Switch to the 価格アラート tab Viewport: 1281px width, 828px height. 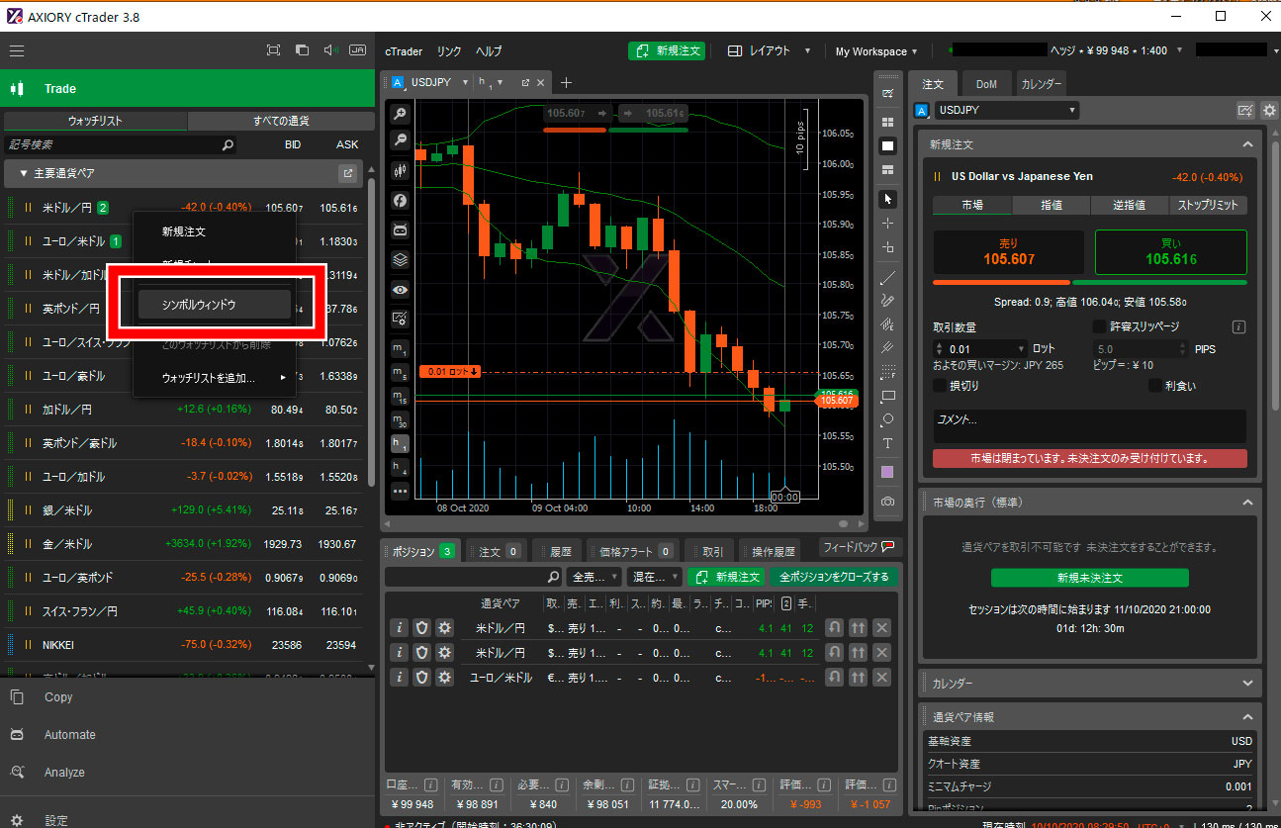[633, 552]
